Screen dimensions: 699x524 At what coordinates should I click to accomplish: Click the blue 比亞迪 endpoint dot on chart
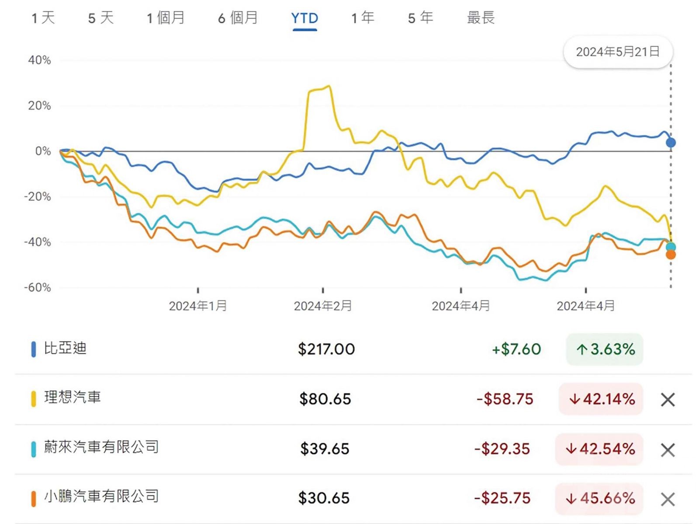pyautogui.click(x=671, y=142)
